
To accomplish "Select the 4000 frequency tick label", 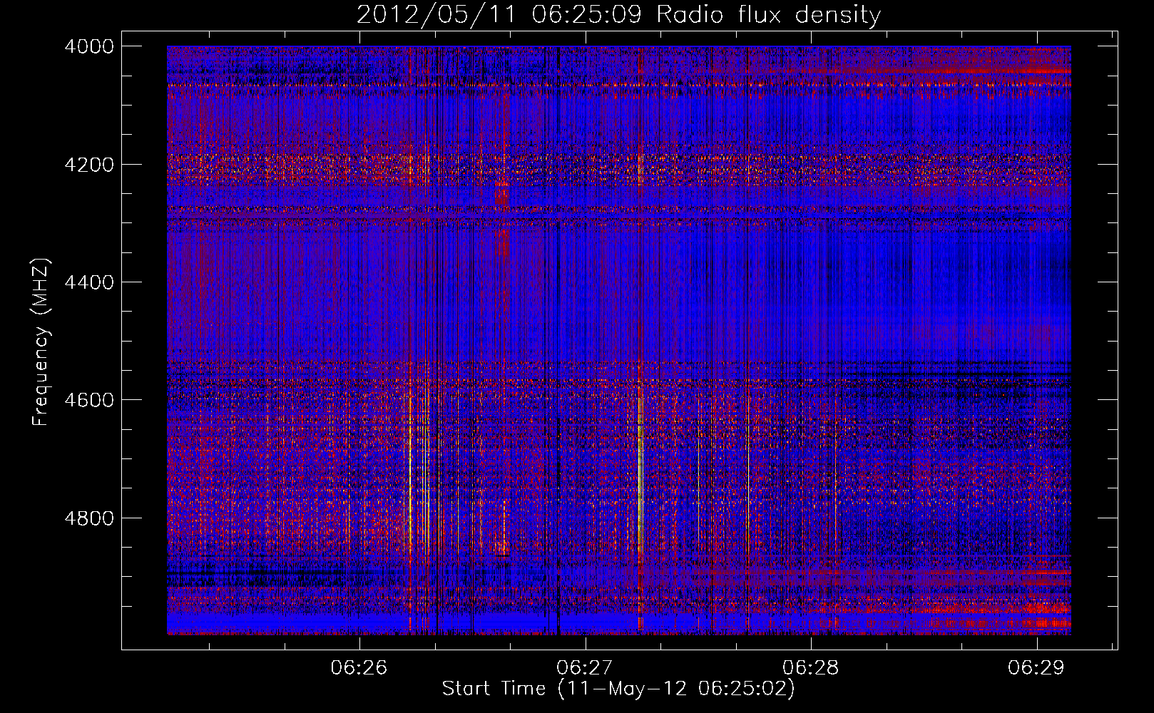I will [89, 46].
